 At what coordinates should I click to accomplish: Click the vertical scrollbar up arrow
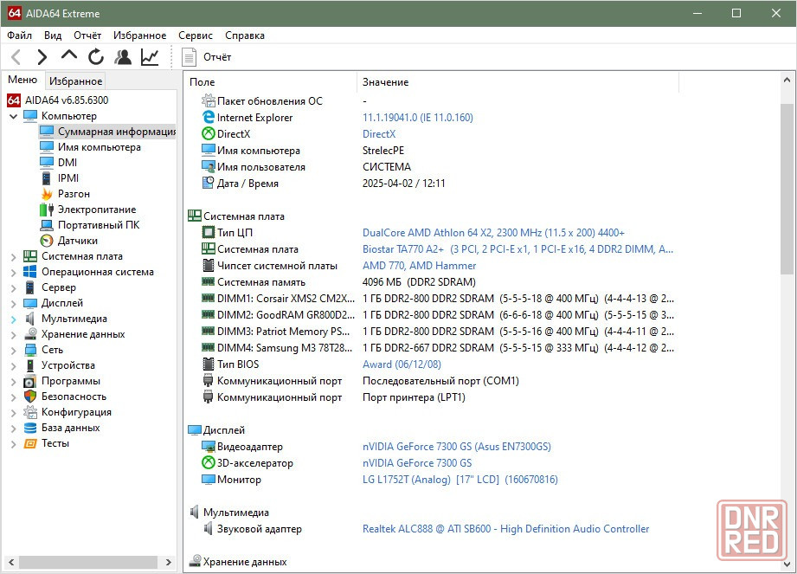[787, 80]
